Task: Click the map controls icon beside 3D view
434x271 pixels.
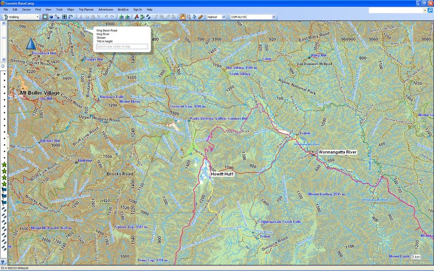Action: (57, 17)
